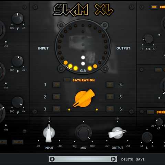Toggle the Saturation enable switch
Image resolution: width=165 pixels, height=165 pixels.
tap(67, 80)
